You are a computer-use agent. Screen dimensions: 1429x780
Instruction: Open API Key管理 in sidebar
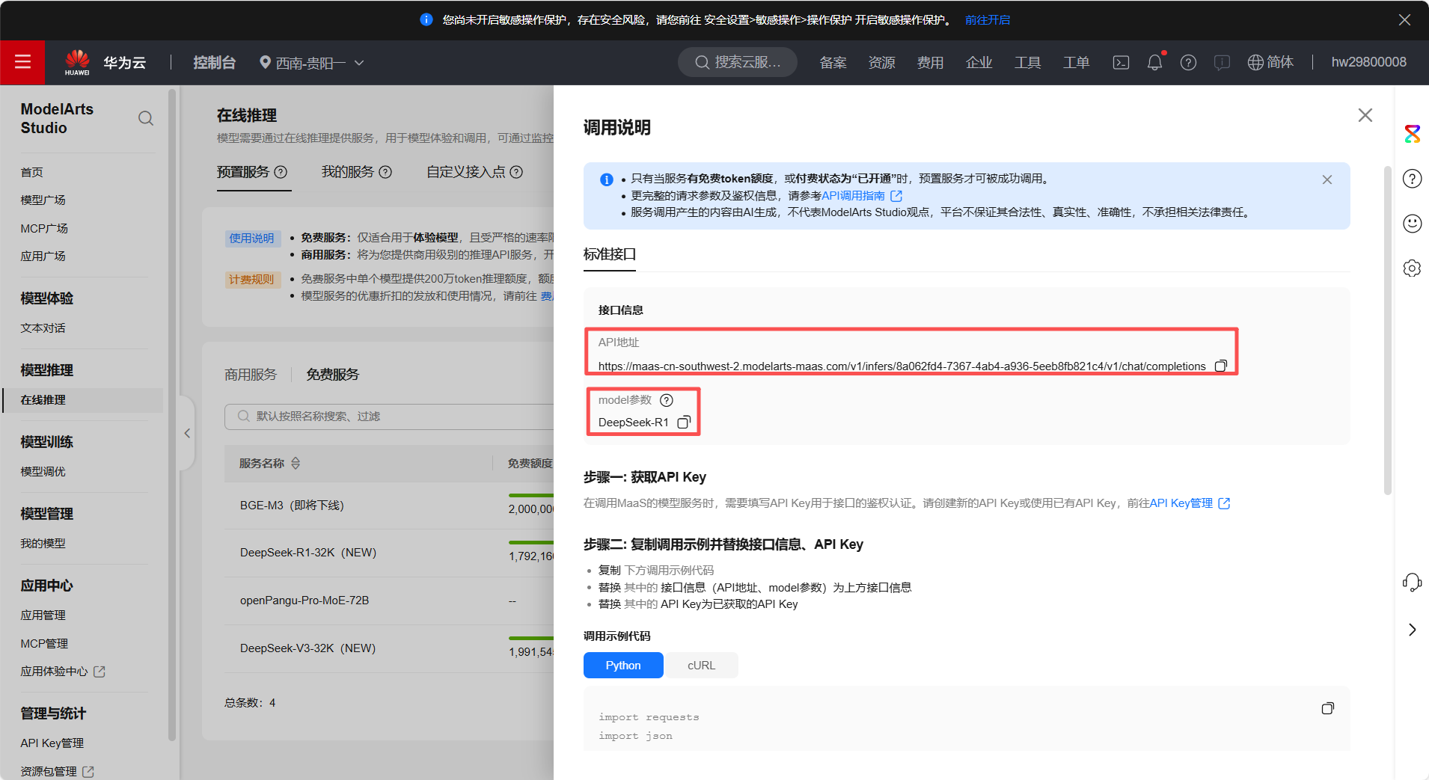click(x=52, y=743)
